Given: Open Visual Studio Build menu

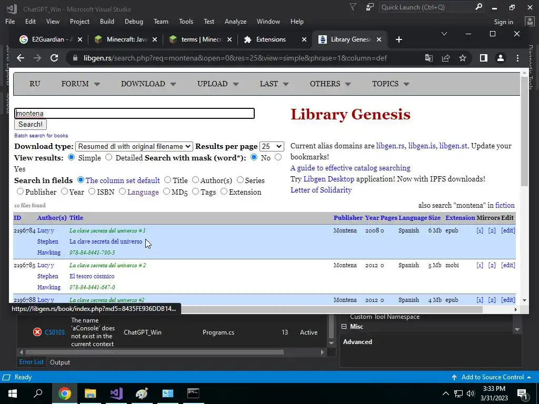Looking at the screenshot, I should [107, 21].
